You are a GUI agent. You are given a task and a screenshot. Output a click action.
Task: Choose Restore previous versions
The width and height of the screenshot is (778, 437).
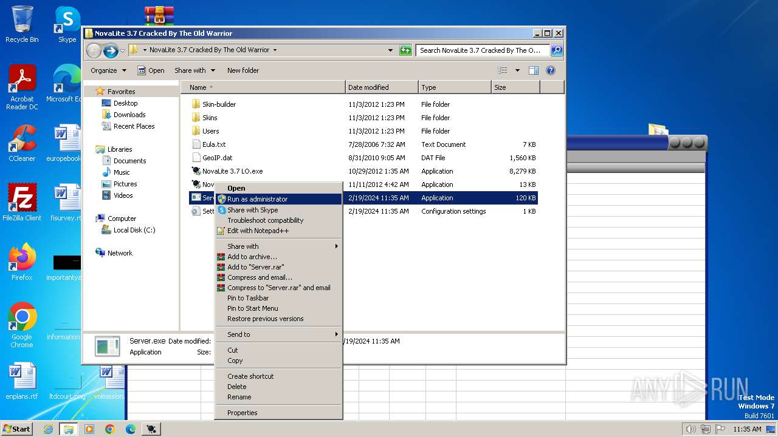[x=278, y=319]
